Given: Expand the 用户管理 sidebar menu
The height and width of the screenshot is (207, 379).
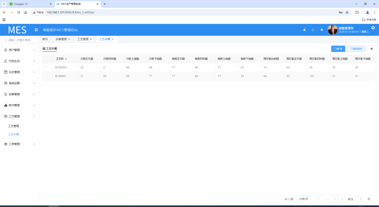Looking at the screenshot, I should coord(20,50).
